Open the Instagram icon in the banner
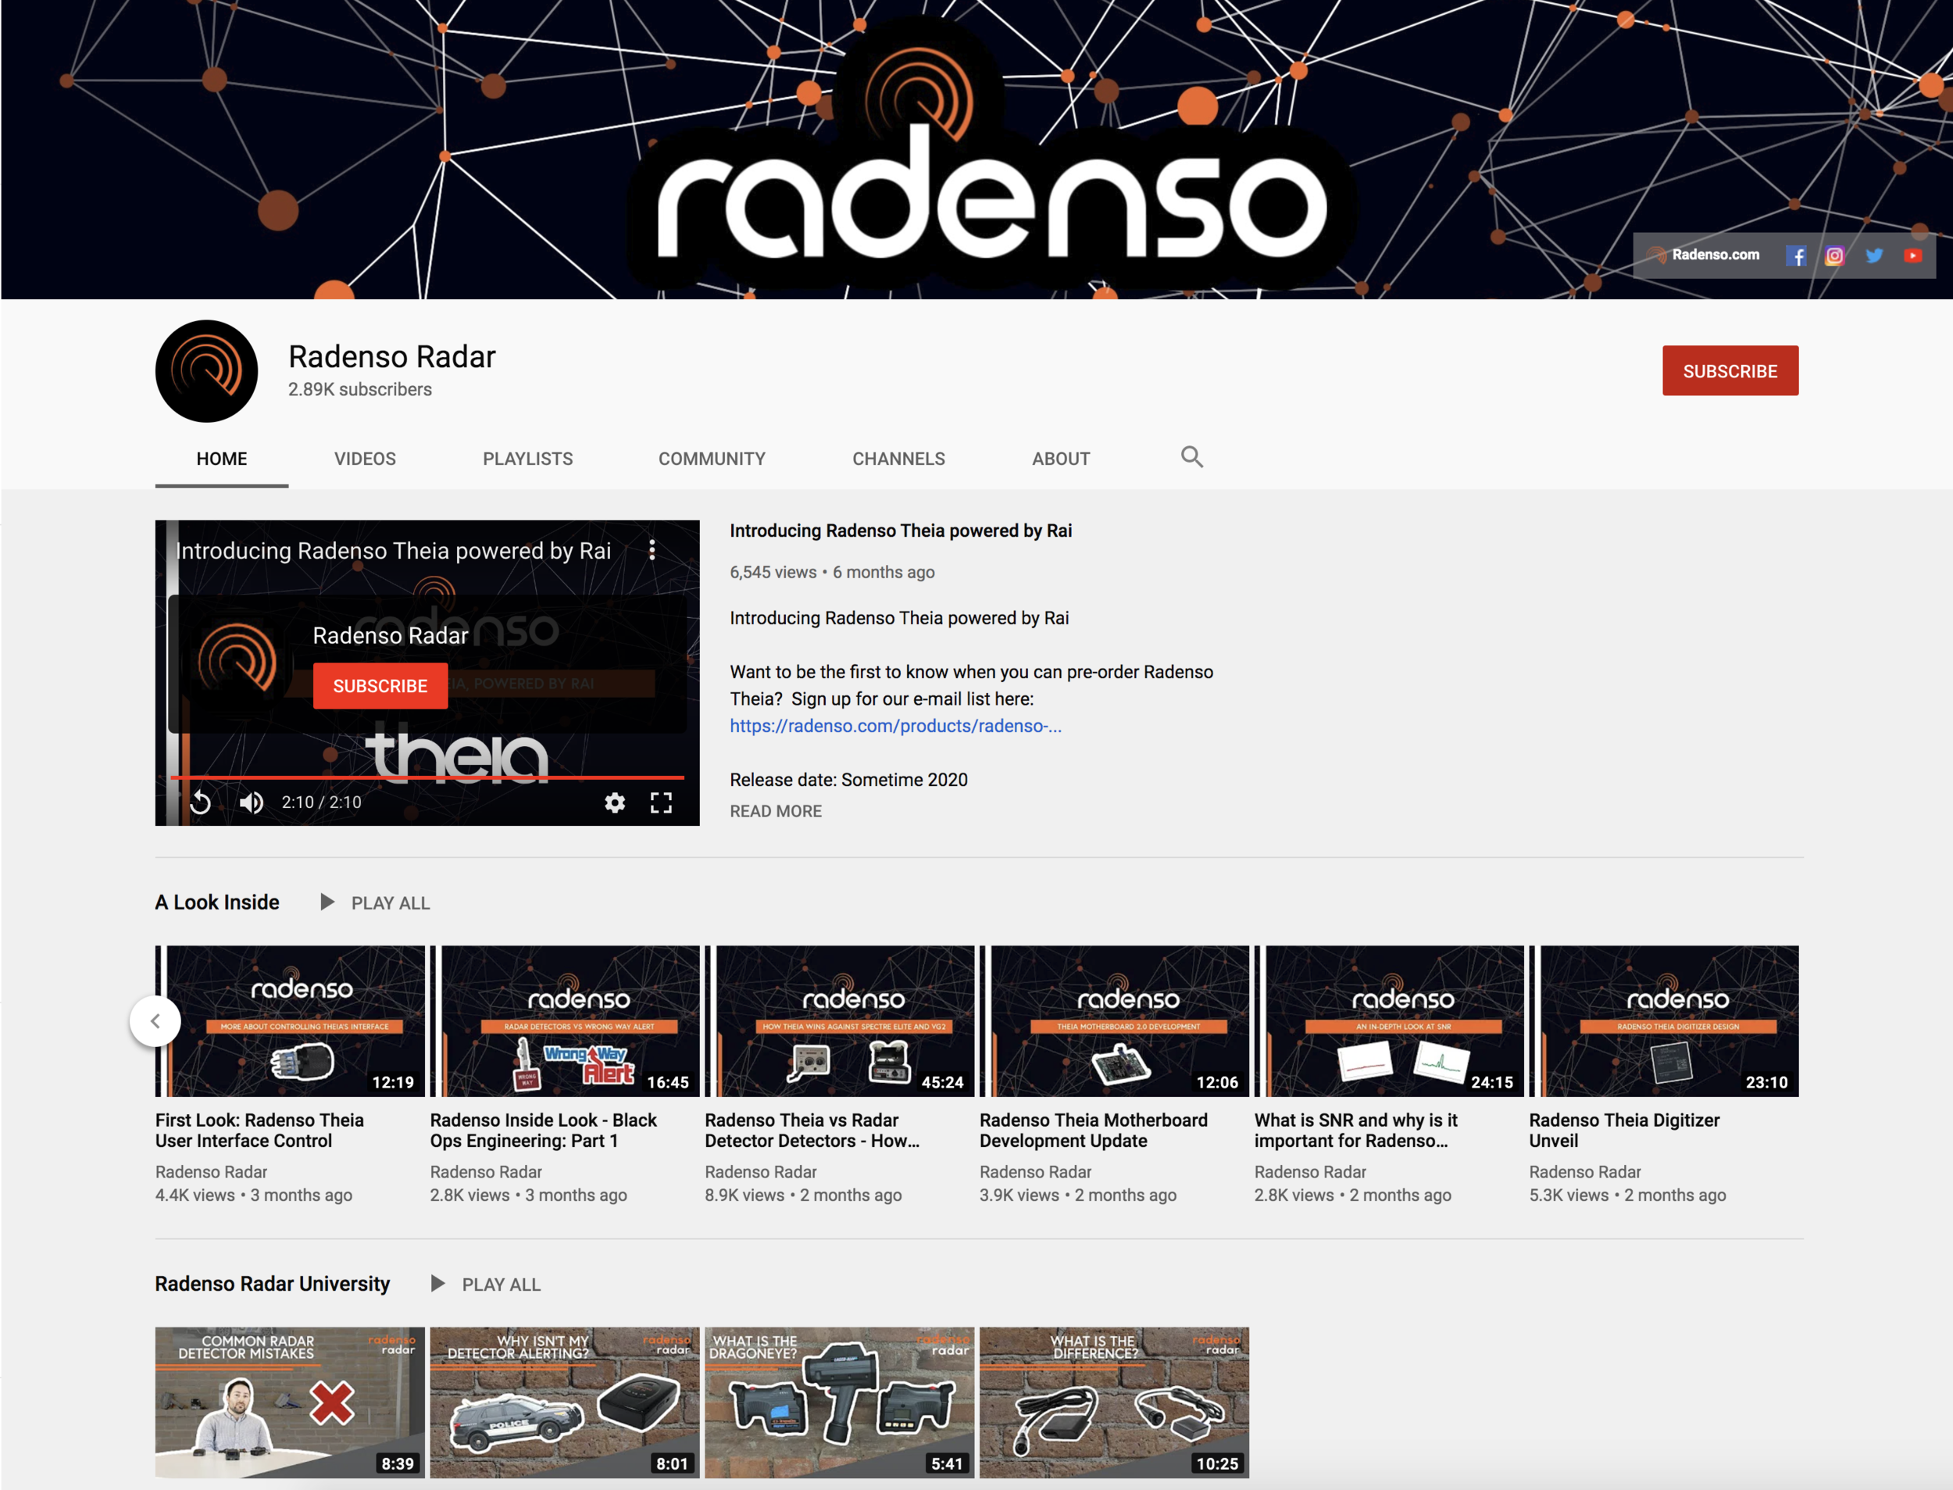1953x1490 pixels. coord(1834,255)
